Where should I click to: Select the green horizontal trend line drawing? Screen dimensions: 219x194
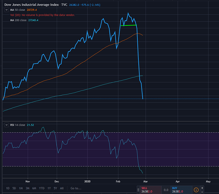pos(129,25)
